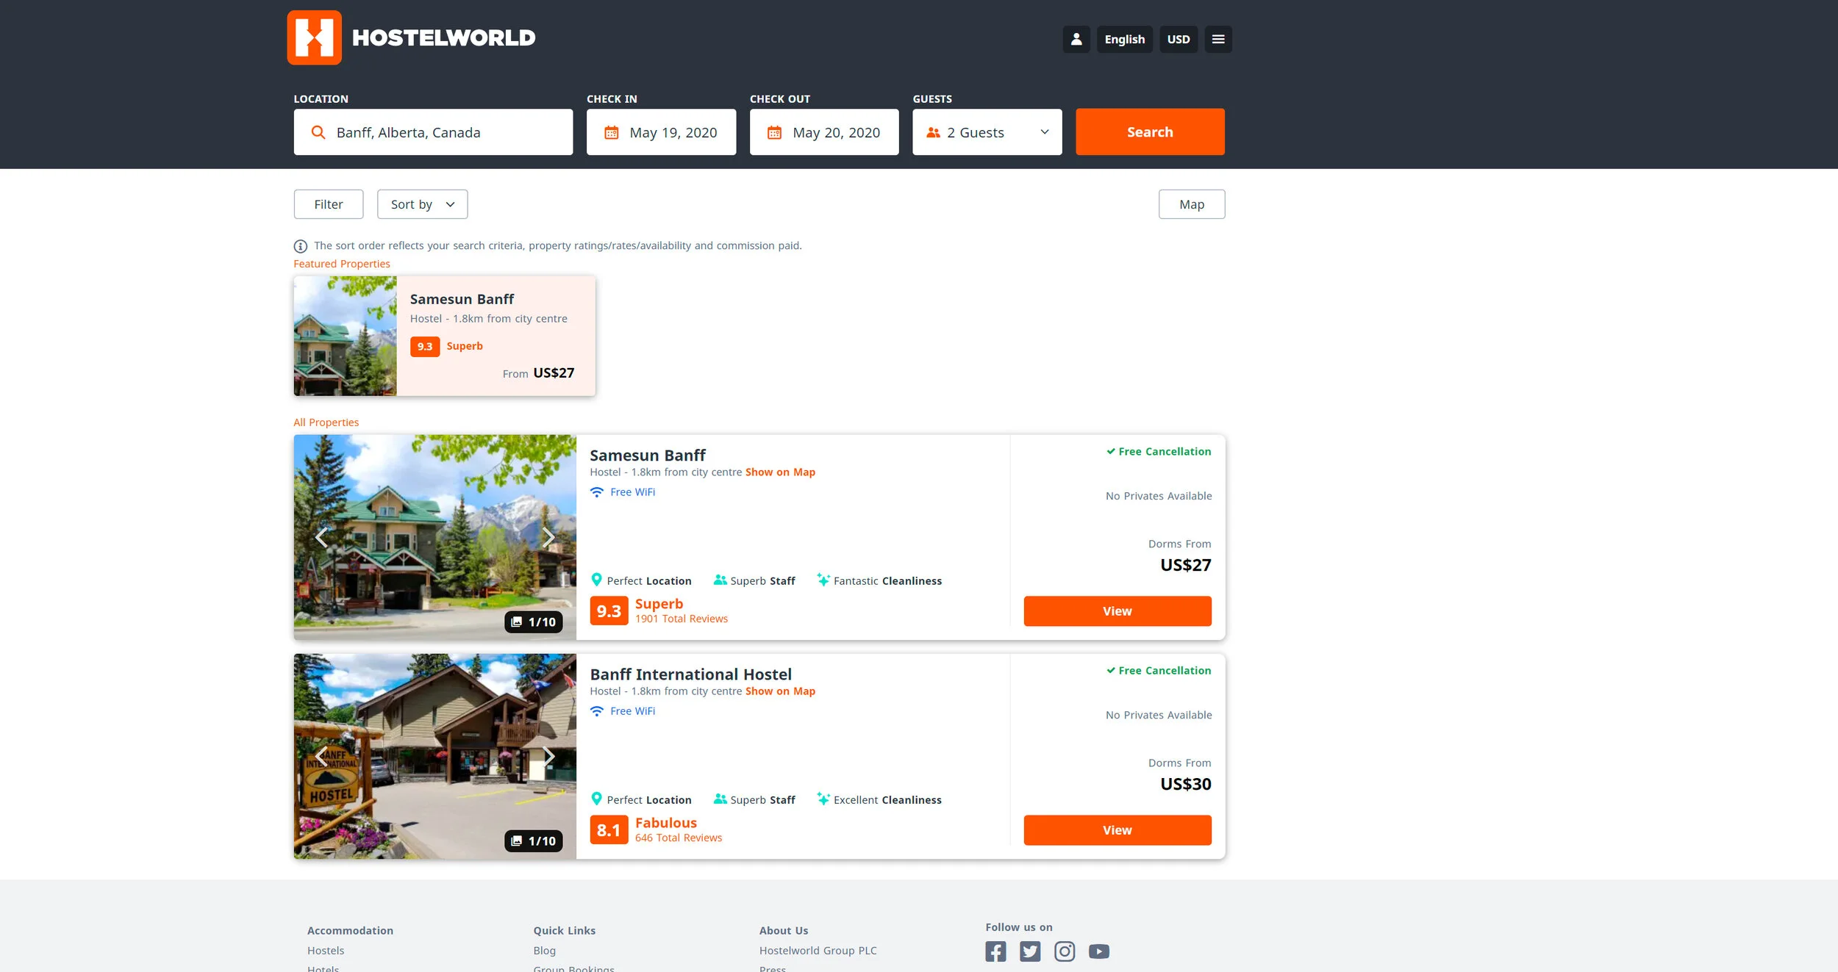Show Samesun Banff on the map

(x=780, y=472)
